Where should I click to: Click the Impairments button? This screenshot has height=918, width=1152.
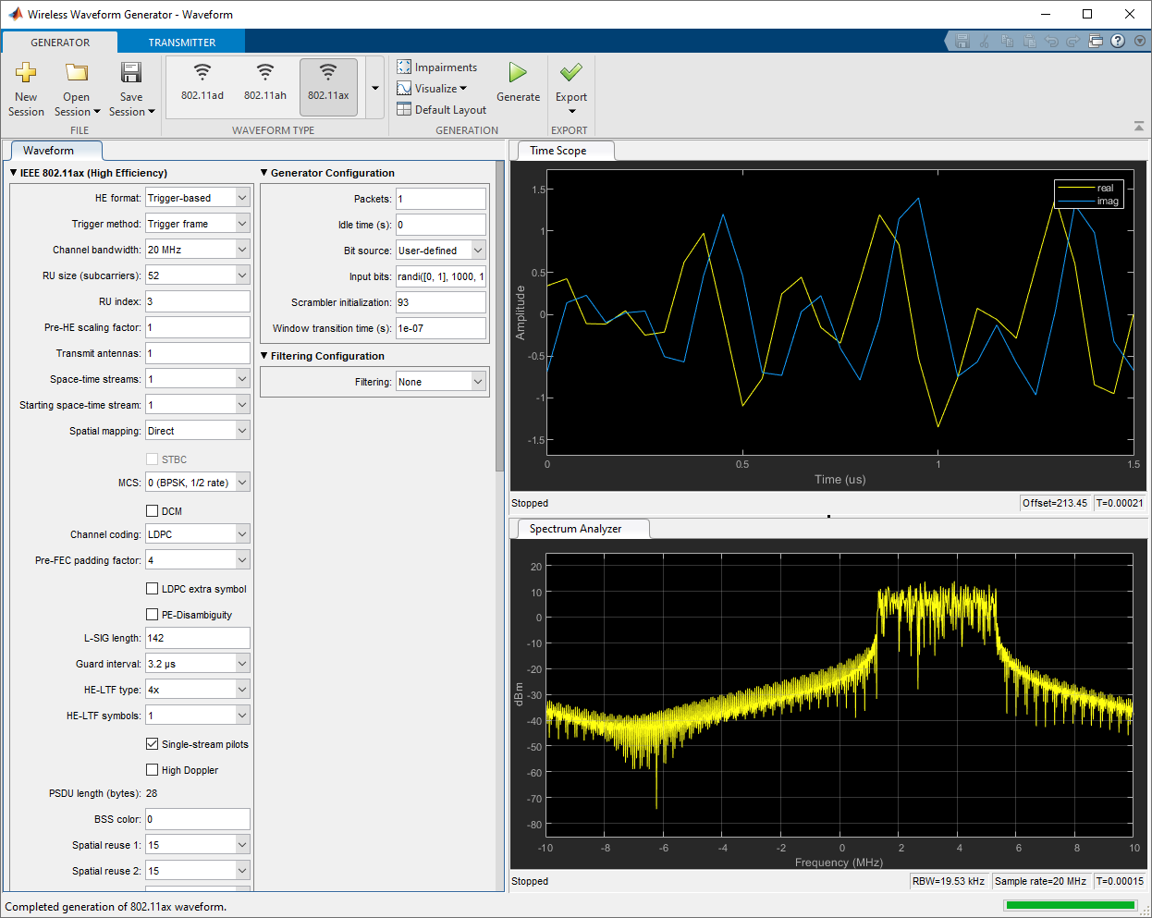tap(437, 67)
